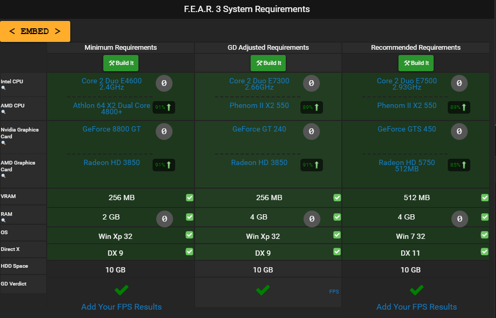The image size is (496, 318).
Task: Click the 85% arrow badge beside Radeon HD 5750
Action: coord(459,165)
